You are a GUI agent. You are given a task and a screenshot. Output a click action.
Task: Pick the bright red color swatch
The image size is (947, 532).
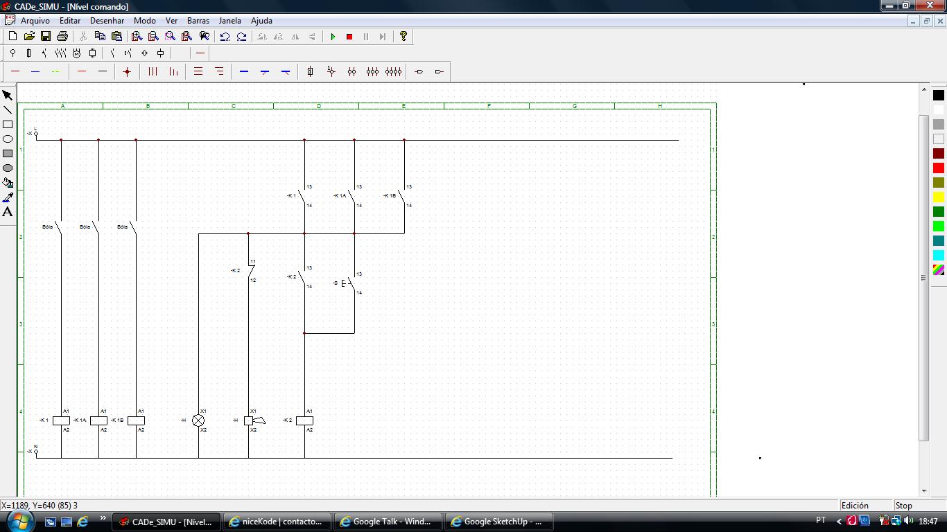pyautogui.click(x=939, y=168)
